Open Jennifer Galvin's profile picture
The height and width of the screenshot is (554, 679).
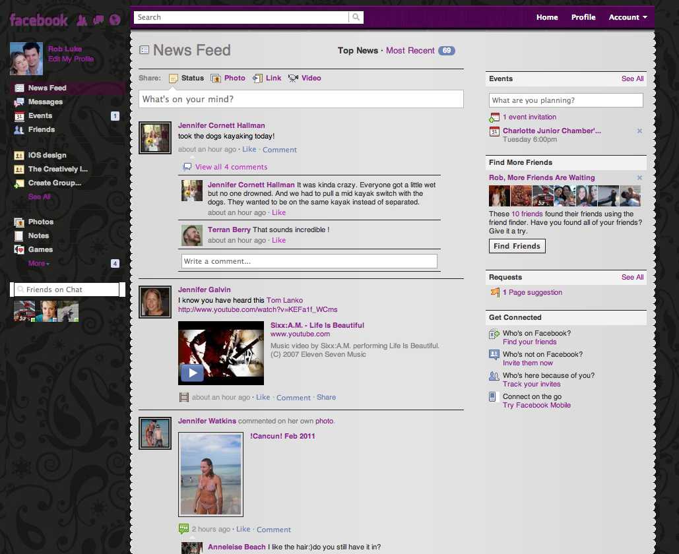(155, 302)
